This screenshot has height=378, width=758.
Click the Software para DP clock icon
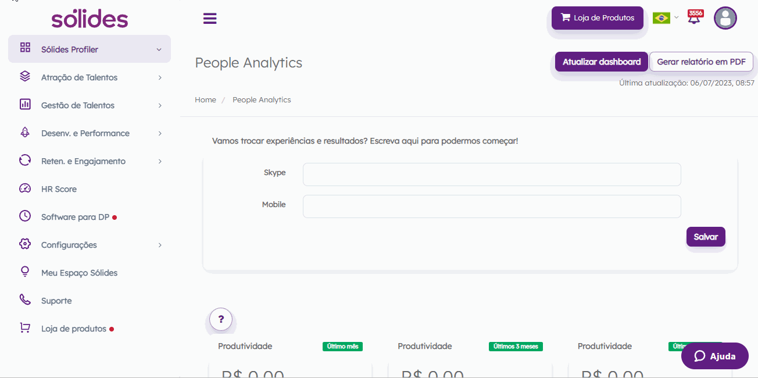(25, 216)
